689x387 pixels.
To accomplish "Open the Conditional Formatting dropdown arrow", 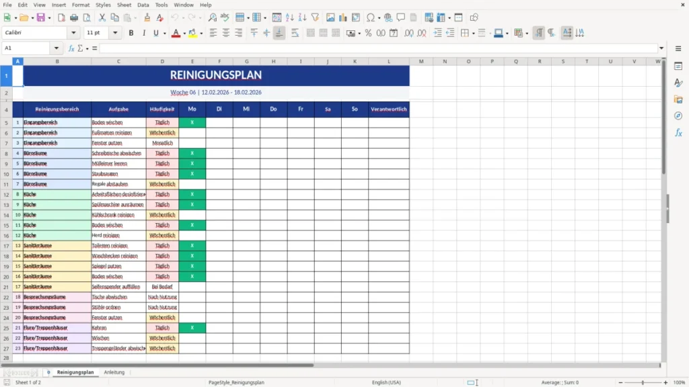I will 526,34.
